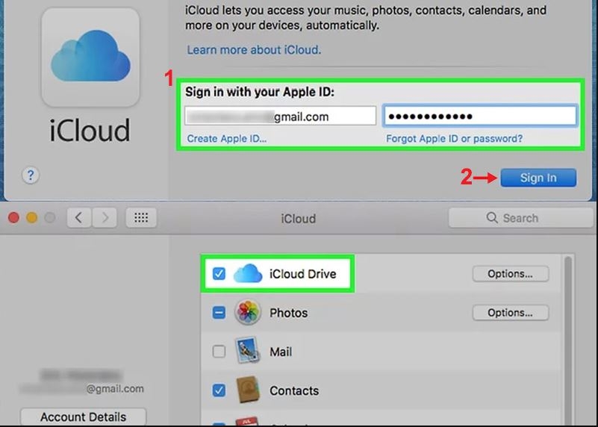The width and height of the screenshot is (598, 427).
Task: Toggle the Contacts checkbox
Action: click(219, 390)
